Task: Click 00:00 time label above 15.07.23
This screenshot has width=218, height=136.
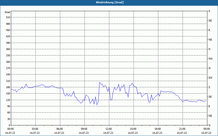Action: [x=207, y=129]
